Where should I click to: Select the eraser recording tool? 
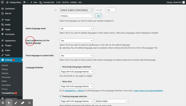pos(23,103)
